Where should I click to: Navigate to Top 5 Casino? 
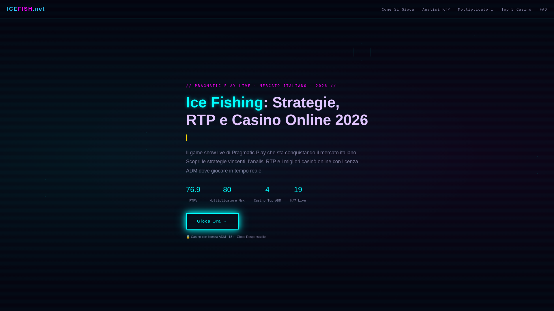point(516,10)
